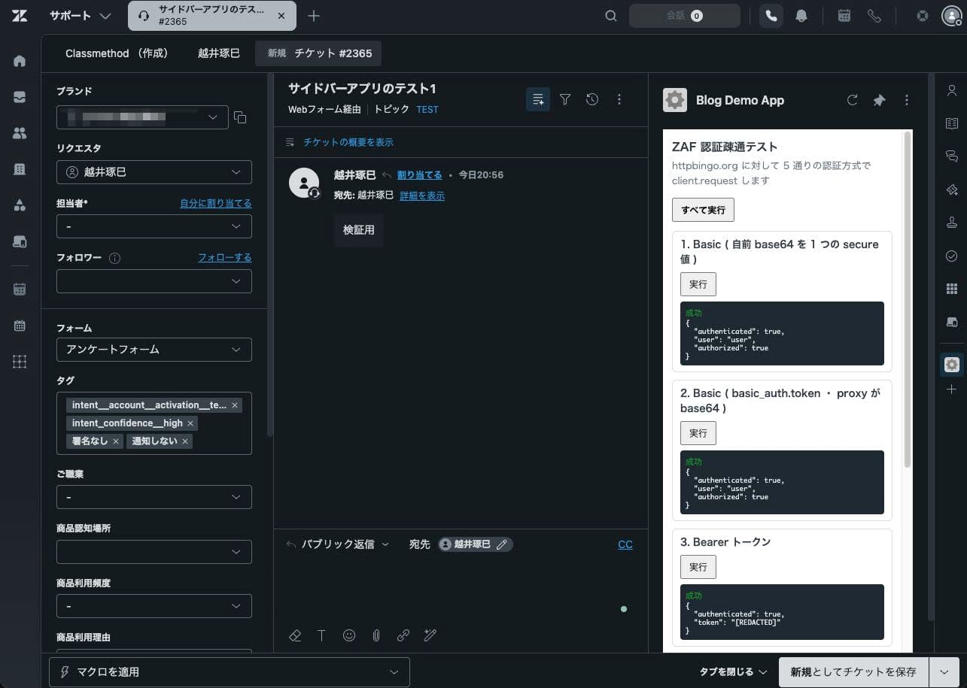Screen dimensions: 967x688
Task: Open the マクロを適用 dropdown
Action: click(230, 672)
